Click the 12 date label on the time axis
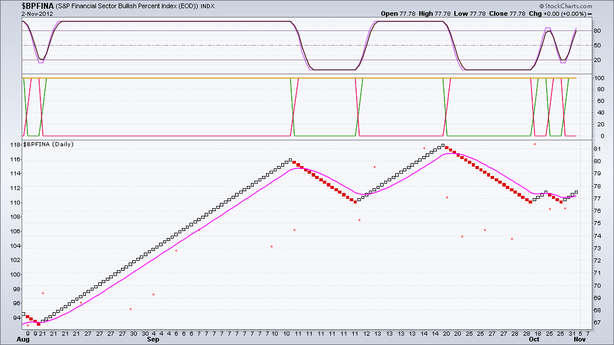This screenshot has width=614, height=345. click(367, 334)
